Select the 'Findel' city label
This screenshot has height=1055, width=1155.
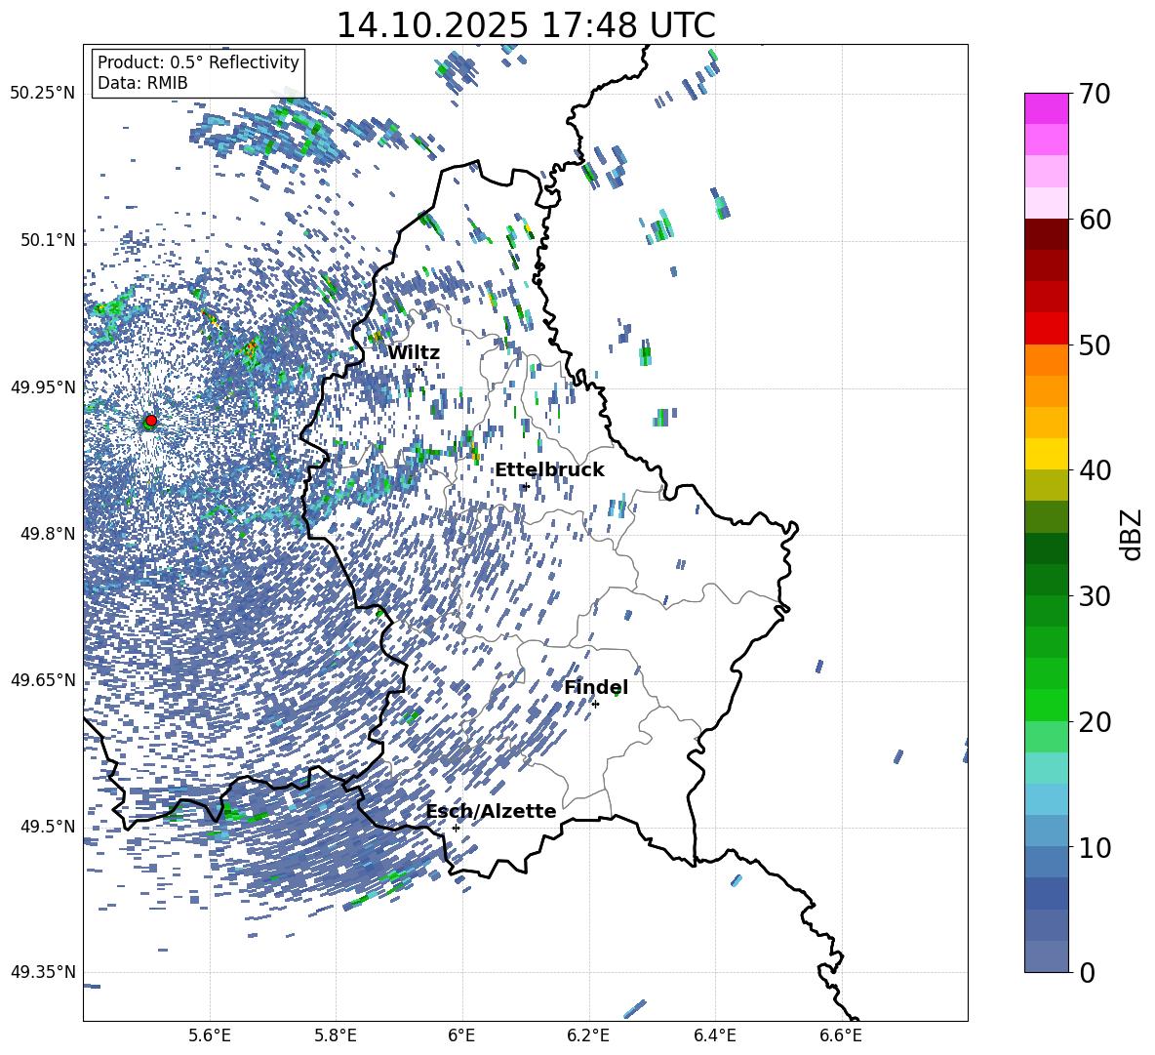pyautogui.click(x=596, y=687)
